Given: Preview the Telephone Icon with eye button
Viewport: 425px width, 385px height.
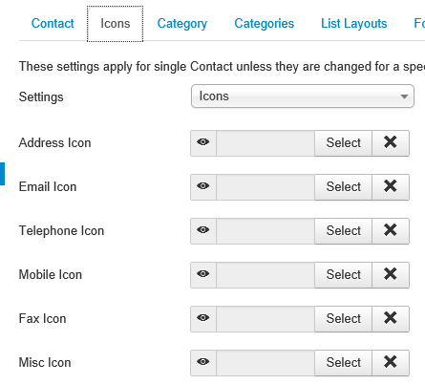Looking at the screenshot, I should point(203,231).
